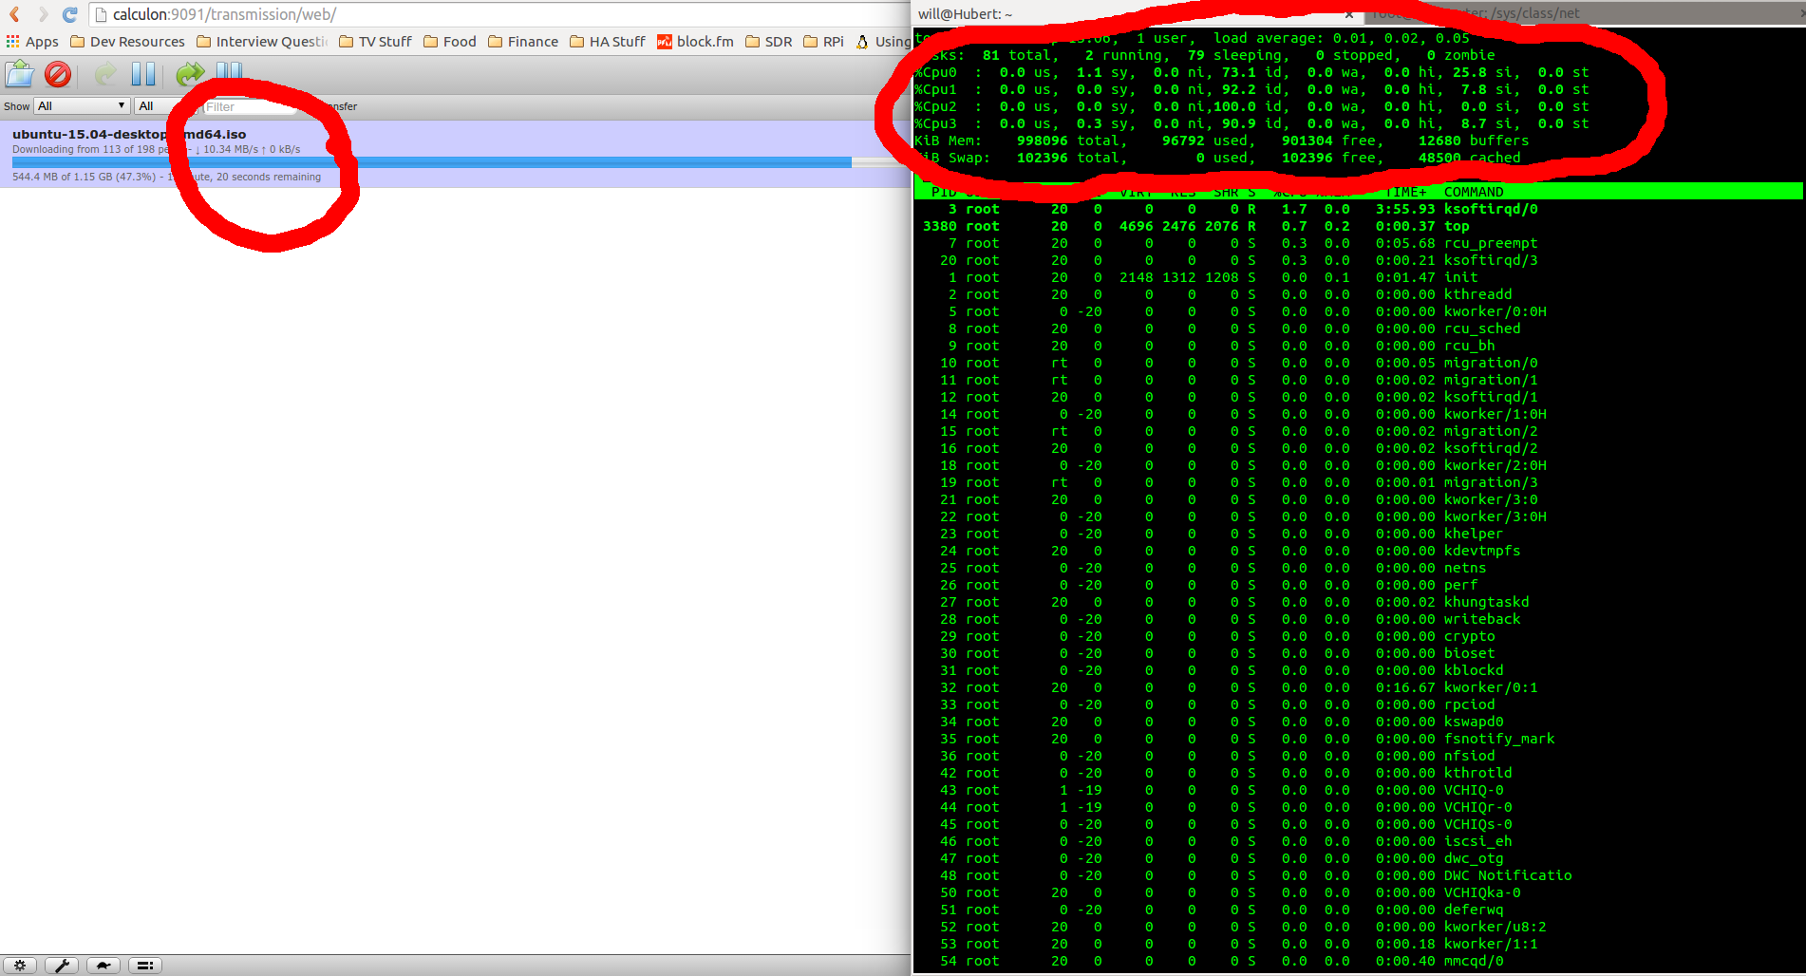Open the RPi bookmark folder
The height and width of the screenshot is (976, 1806).
[823, 42]
